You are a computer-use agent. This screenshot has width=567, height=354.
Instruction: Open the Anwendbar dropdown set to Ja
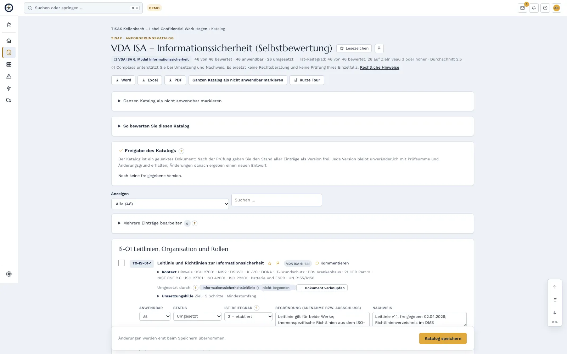coord(155,316)
